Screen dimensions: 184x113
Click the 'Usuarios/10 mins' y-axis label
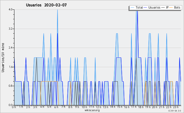(x=3, y=58)
